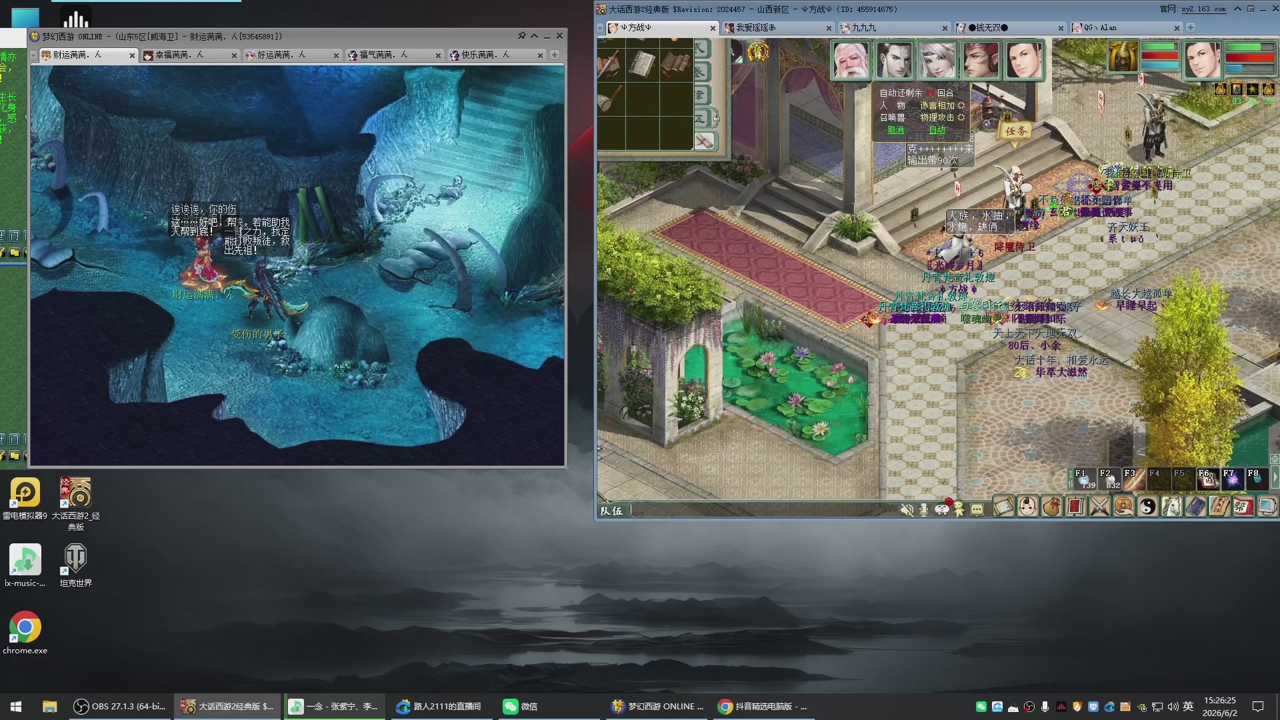Open the chat bubble ellipsis icon
The image size is (1280, 720).
(x=977, y=510)
